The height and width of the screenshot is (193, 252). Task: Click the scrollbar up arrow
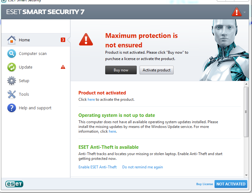click(246, 84)
